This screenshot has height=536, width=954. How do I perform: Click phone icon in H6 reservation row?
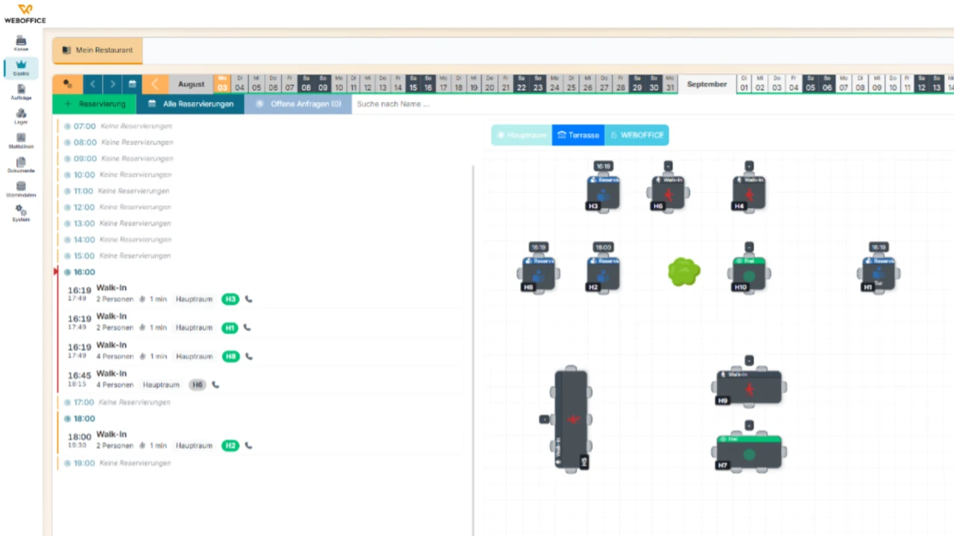coord(215,385)
